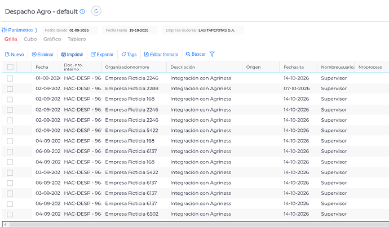Image resolution: width=389 pixels, height=227 pixels.
Task: Click the horizontal scrollbar left arrow
Action: click(x=5, y=224)
